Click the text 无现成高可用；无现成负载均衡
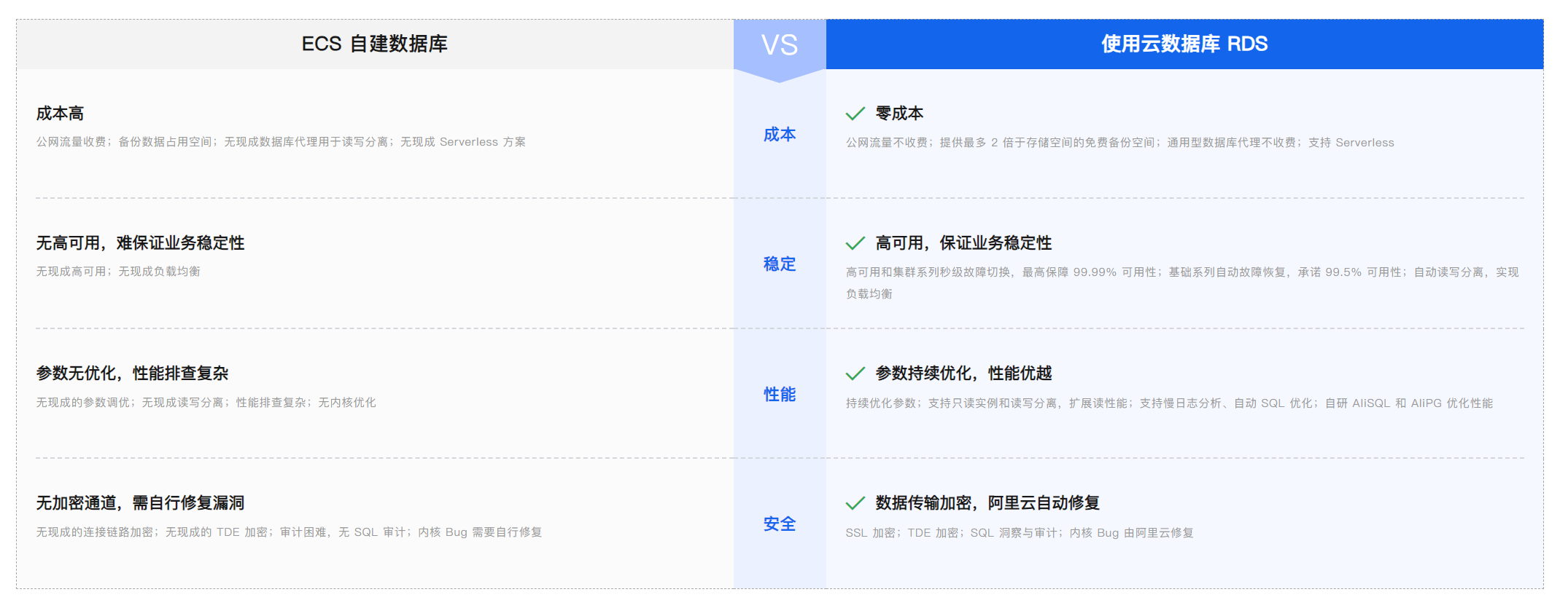Image resolution: width=1560 pixels, height=608 pixels. (x=118, y=272)
